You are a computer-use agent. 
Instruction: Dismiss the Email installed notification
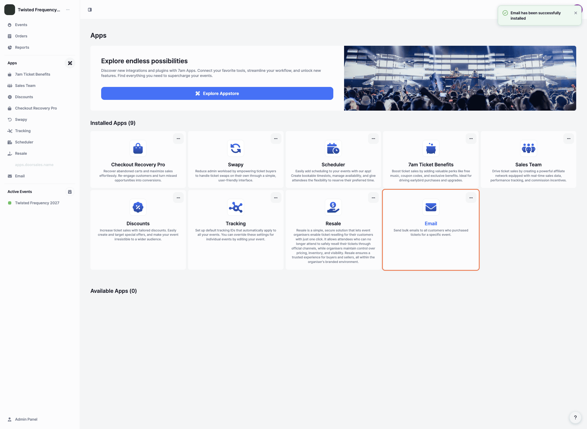575,13
